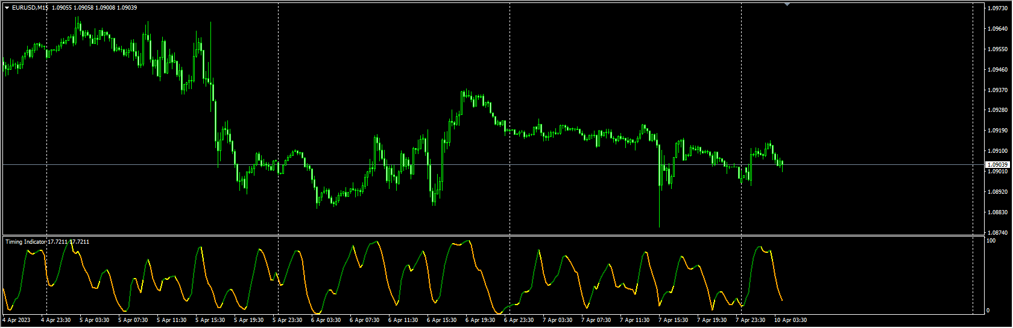Click the 1.09280 price axis label

coord(998,110)
